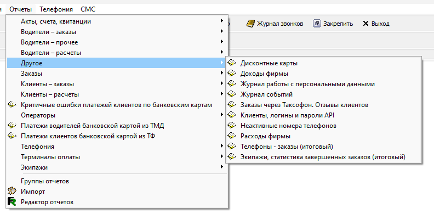
Task: Click the FR icon of Редактор отчетов
Action: [x=12, y=201]
